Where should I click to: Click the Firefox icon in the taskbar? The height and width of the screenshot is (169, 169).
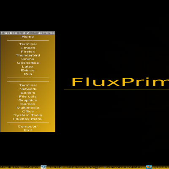click(149, 167)
